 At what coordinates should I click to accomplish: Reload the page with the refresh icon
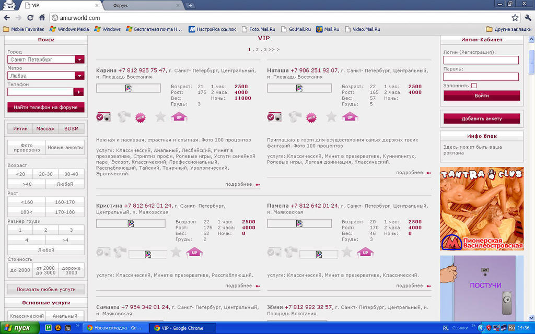pyautogui.click(x=30, y=17)
